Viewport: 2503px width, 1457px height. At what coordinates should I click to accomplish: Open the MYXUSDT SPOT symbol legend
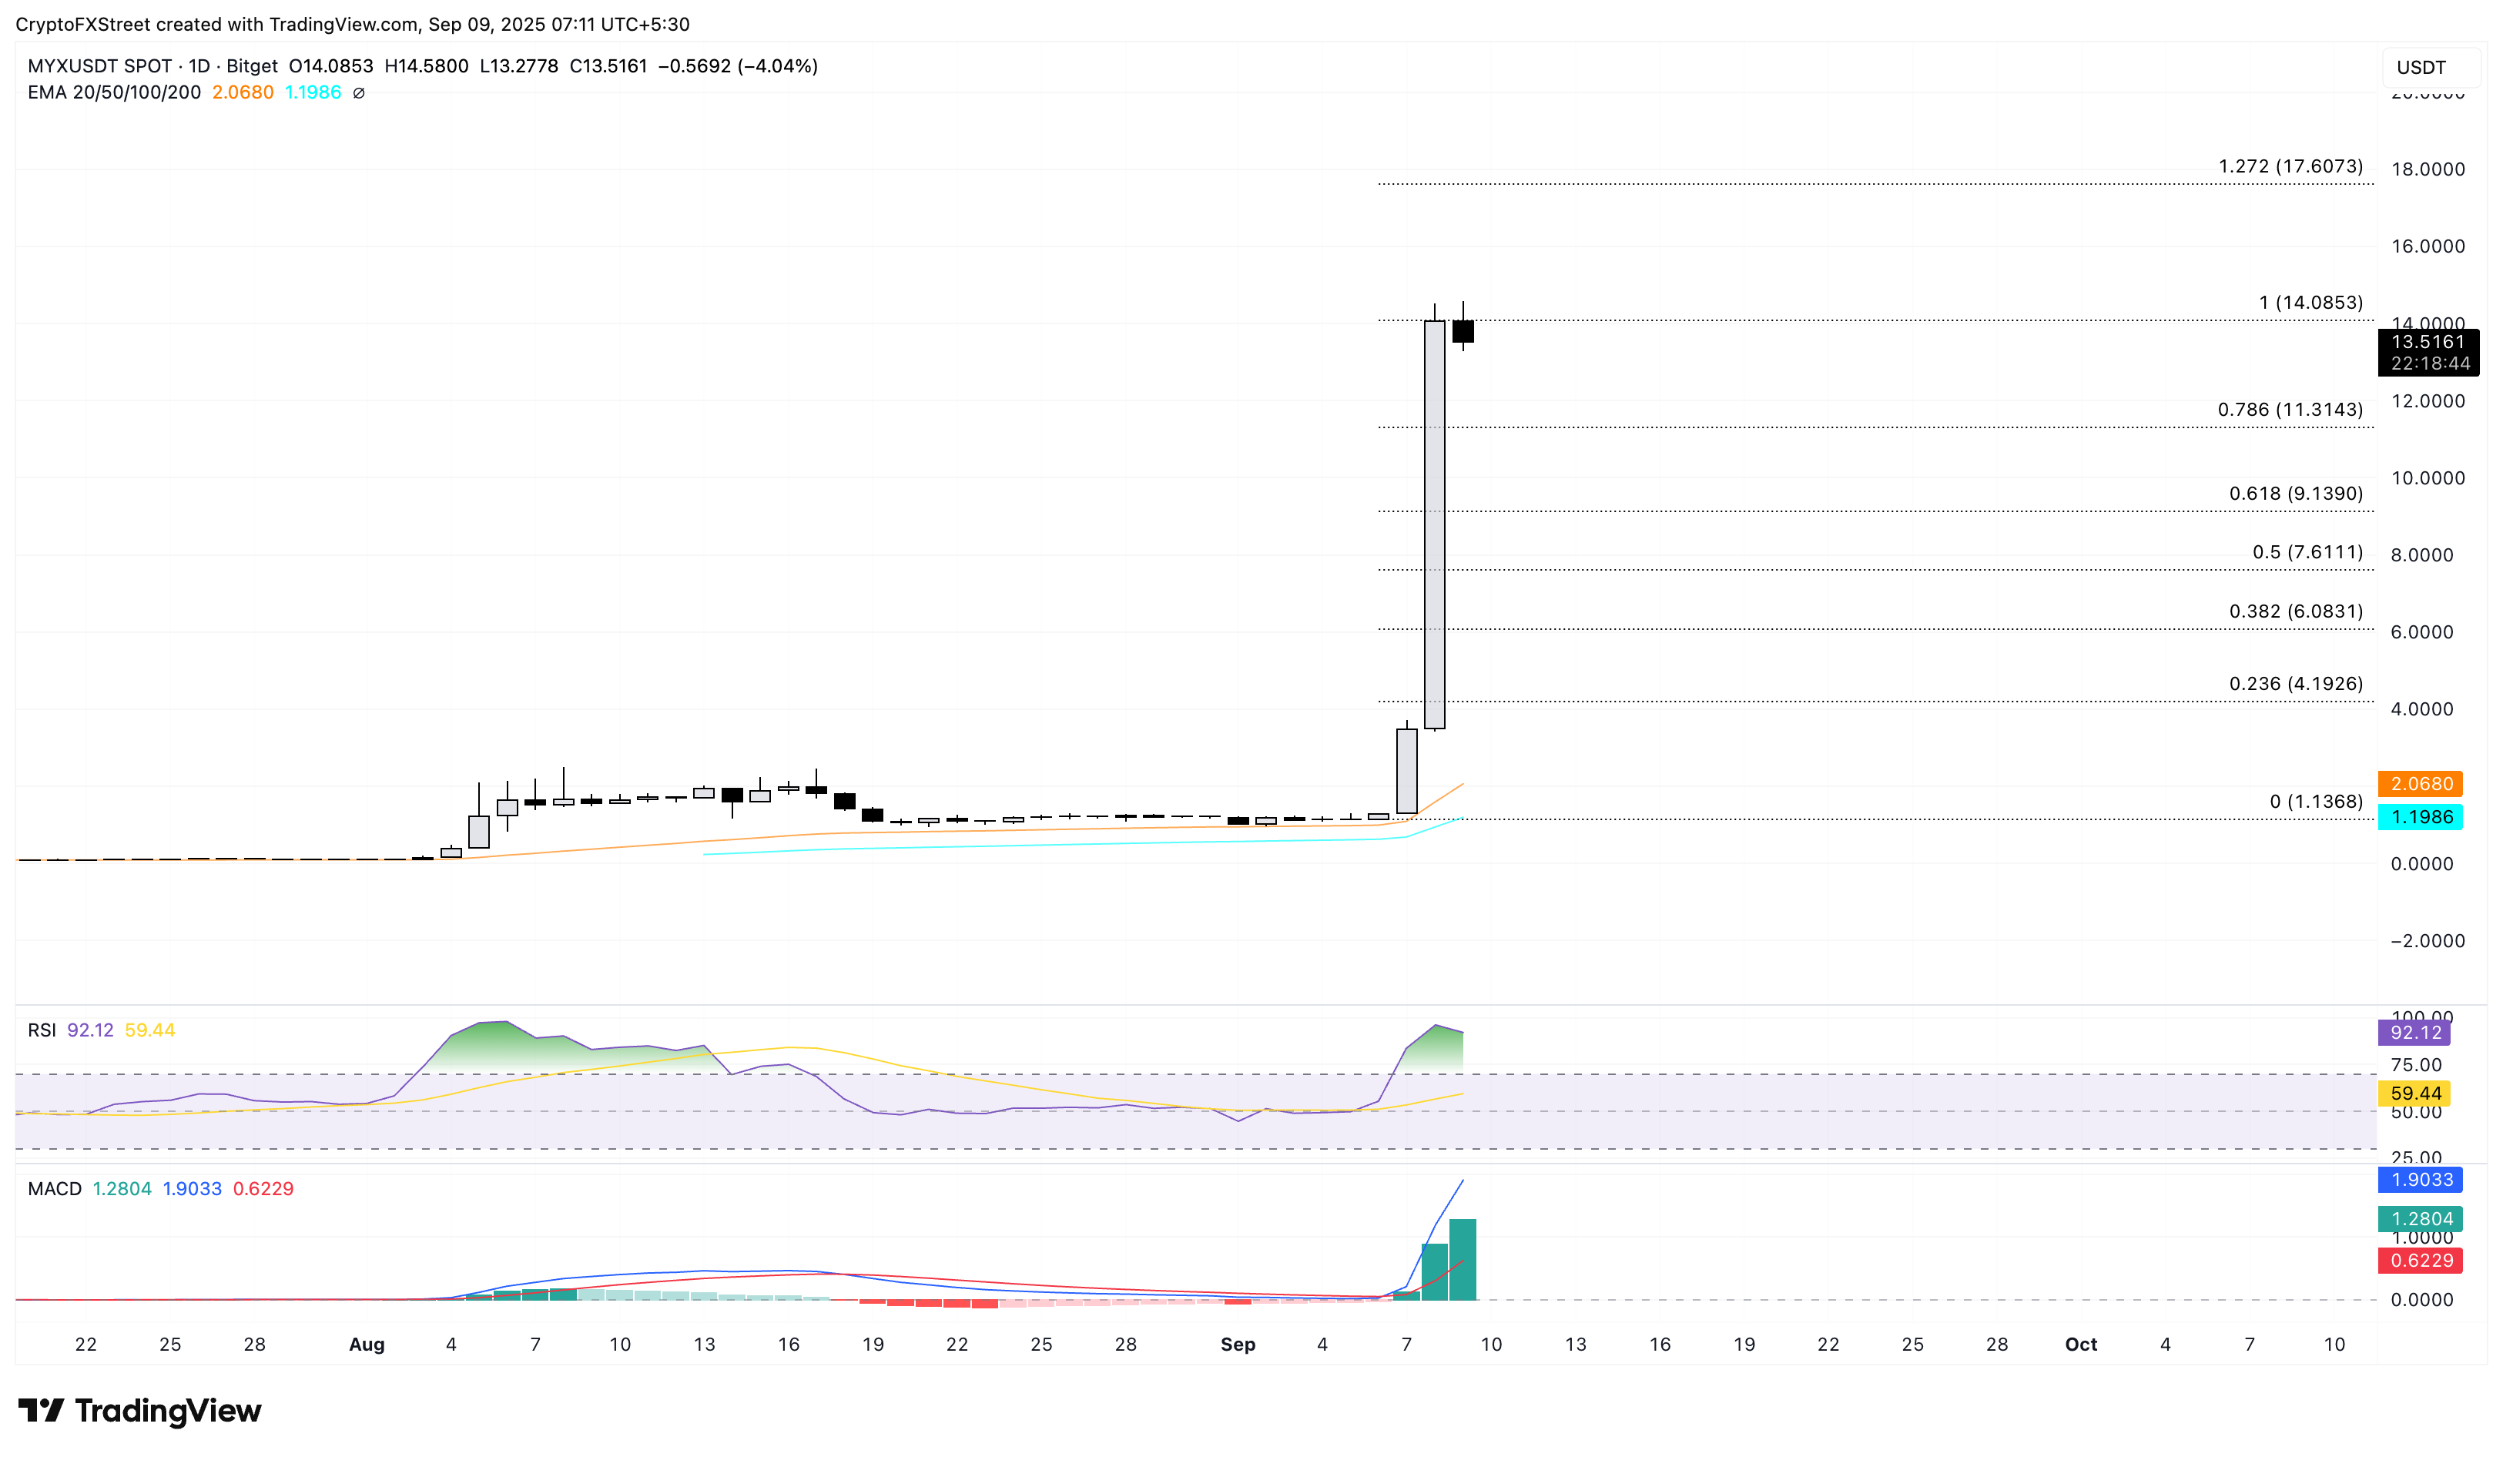point(99,65)
